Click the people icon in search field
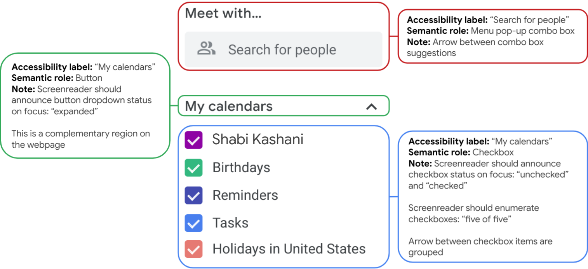The image size is (588, 269). coord(206,49)
